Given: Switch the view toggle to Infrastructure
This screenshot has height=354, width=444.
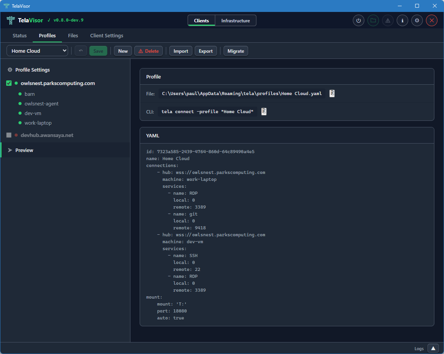Looking at the screenshot, I should pyautogui.click(x=235, y=20).
